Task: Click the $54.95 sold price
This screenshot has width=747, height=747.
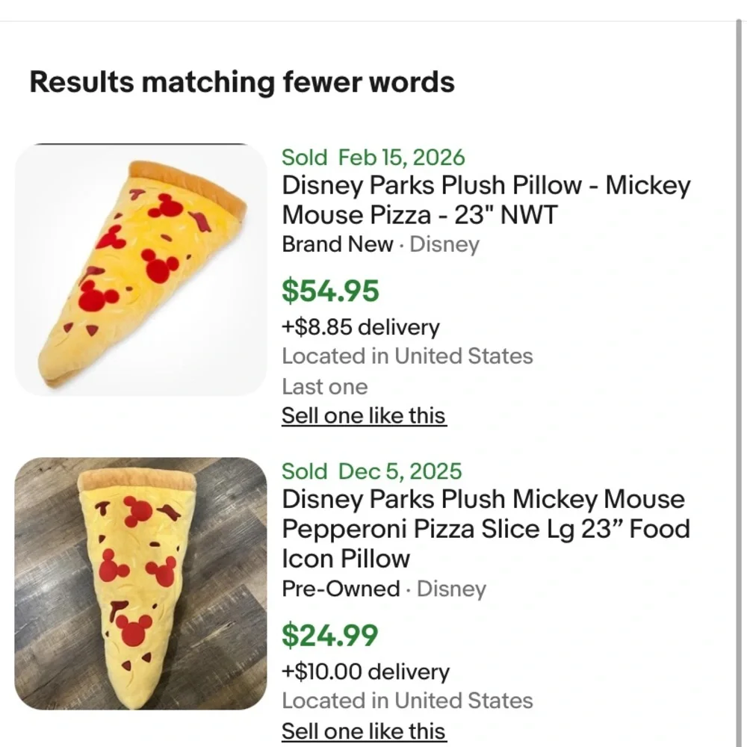Action: (x=331, y=291)
